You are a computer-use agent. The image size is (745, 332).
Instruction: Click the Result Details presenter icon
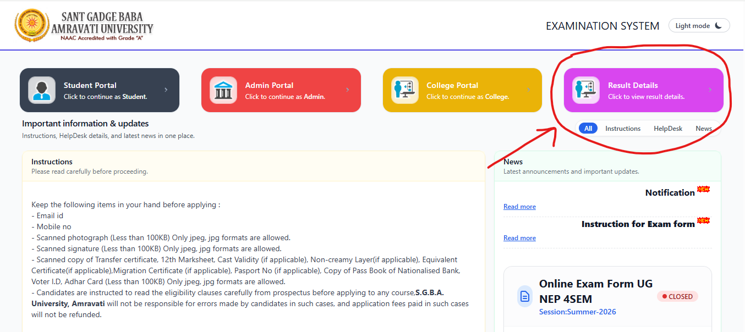(x=586, y=90)
